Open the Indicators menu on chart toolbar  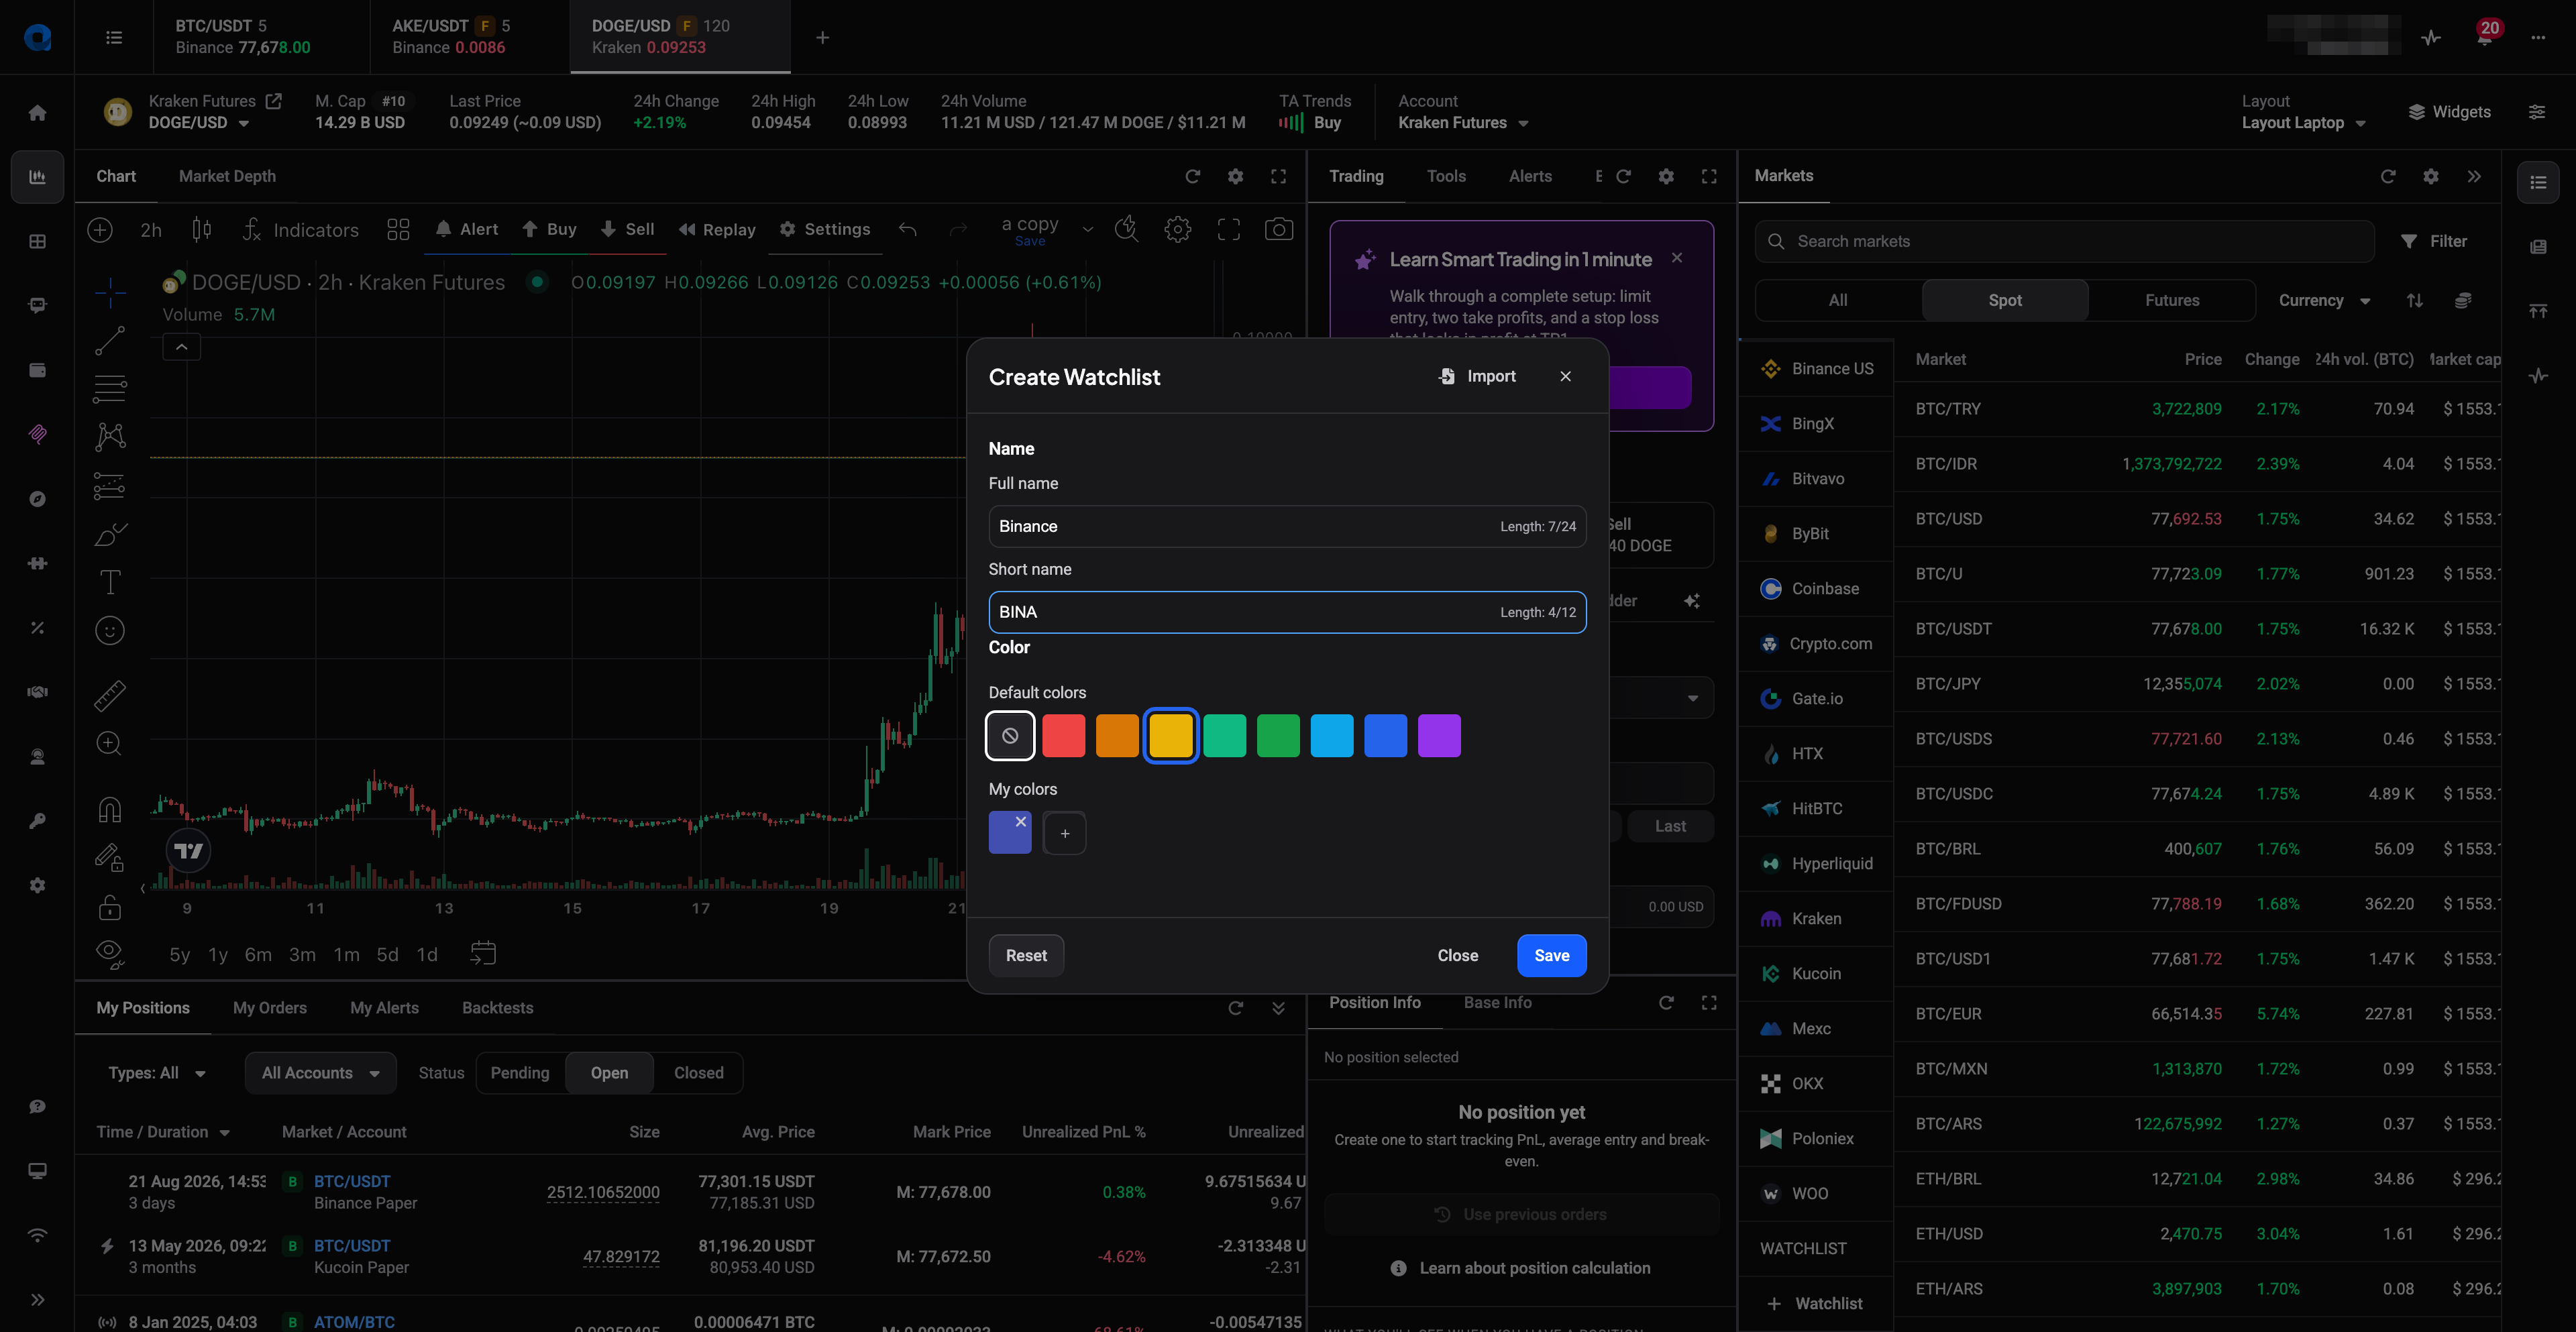(301, 230)
